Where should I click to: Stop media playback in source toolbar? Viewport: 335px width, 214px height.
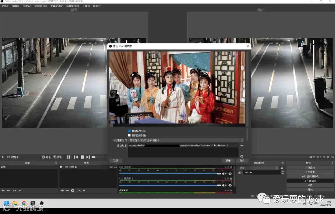[x=82, y=157]
